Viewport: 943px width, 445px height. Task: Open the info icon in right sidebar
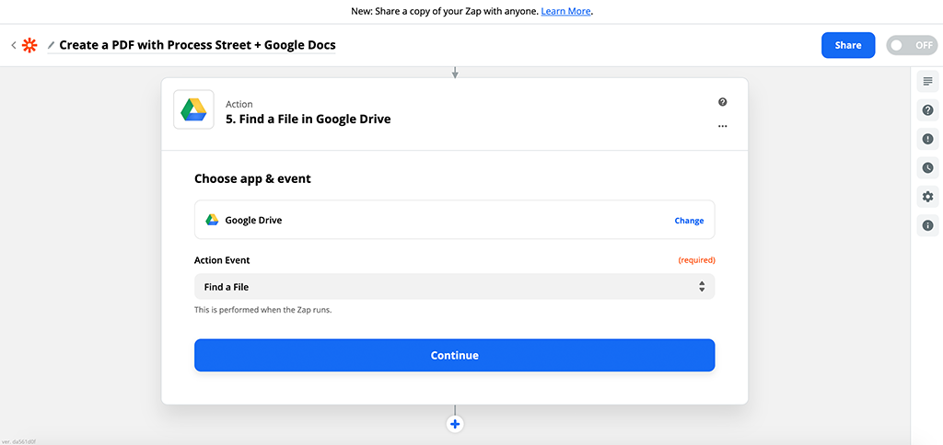pyautogui.click(x=927, y=225)
